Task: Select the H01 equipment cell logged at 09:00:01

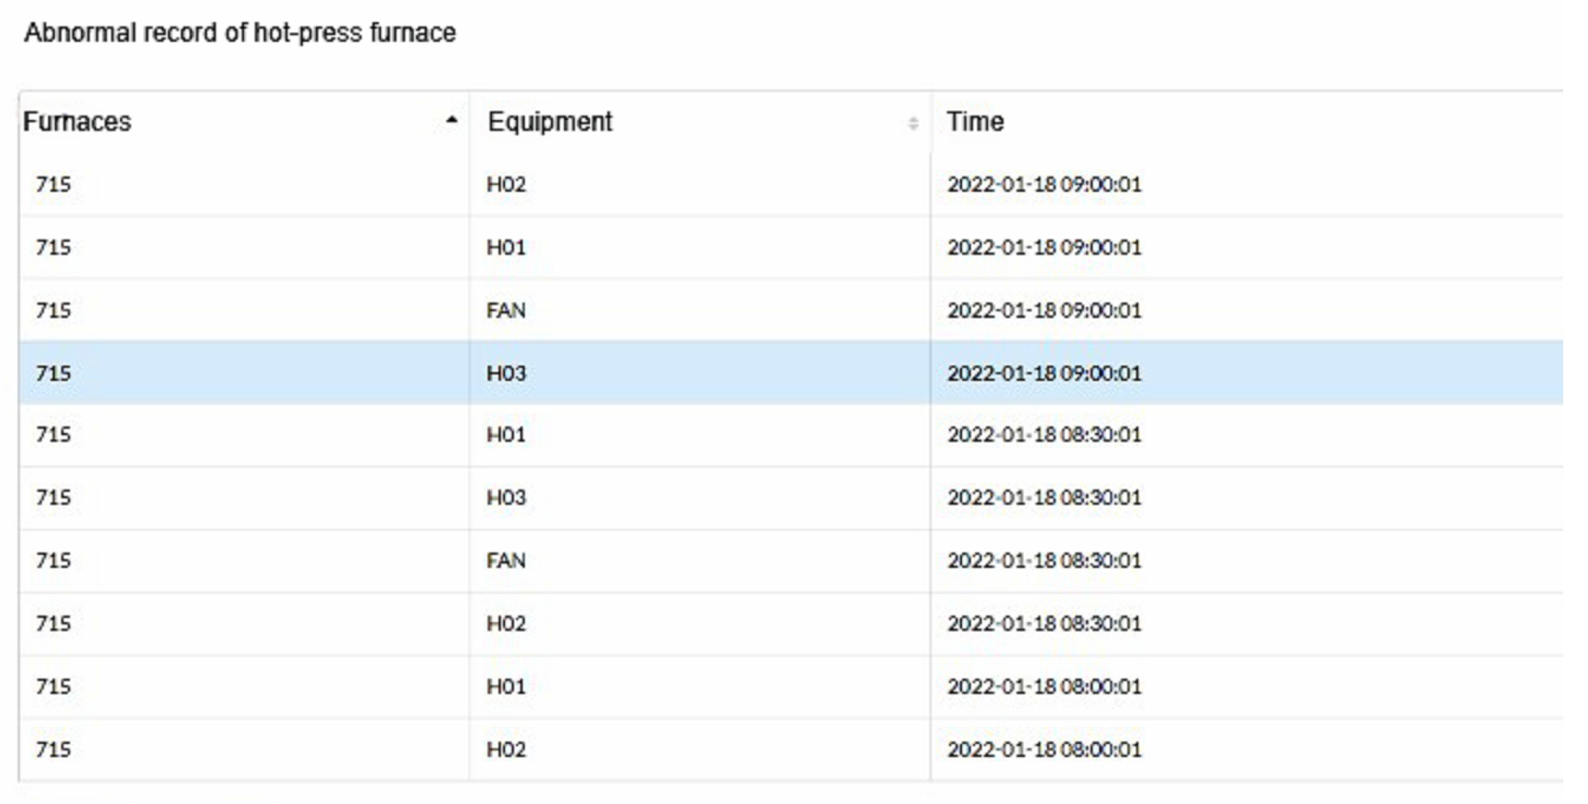Action: (506, 248)
